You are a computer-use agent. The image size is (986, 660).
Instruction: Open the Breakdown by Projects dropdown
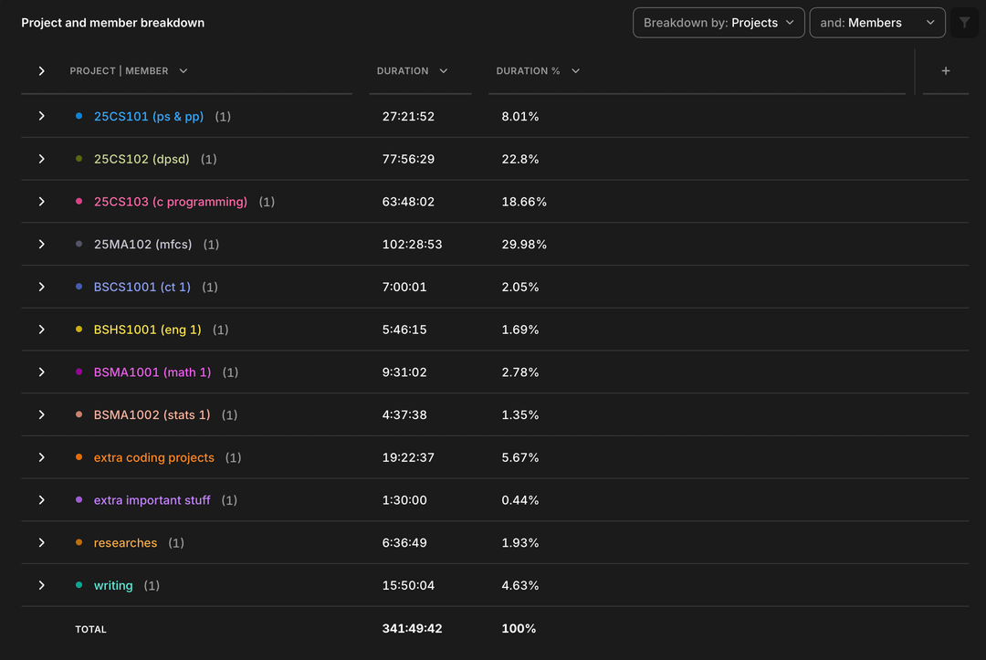[x=718, y=23]
